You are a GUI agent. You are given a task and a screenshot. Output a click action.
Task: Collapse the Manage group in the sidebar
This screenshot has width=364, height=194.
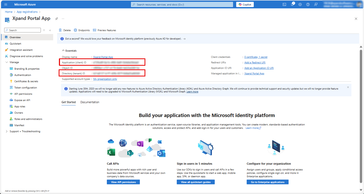(7, 62)
